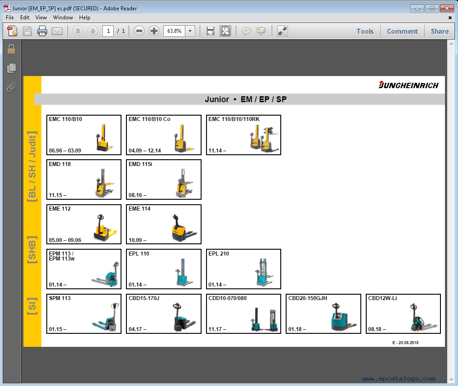Open the Edit menu

[25, 18]
